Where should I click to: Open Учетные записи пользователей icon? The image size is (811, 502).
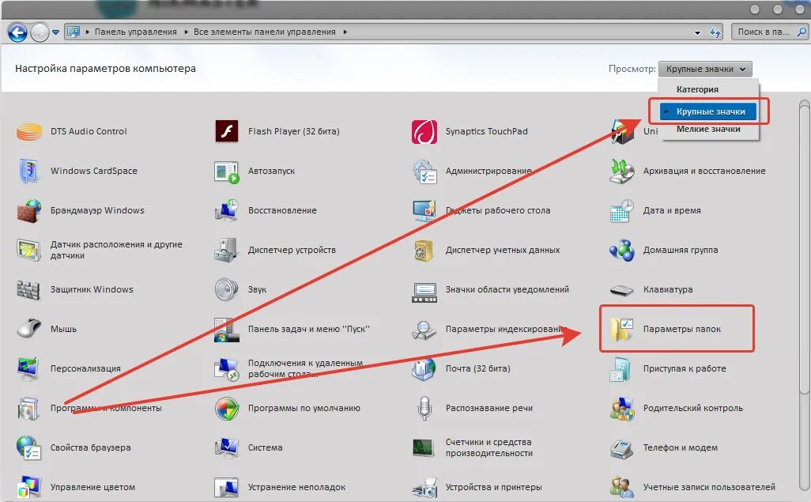622,488
